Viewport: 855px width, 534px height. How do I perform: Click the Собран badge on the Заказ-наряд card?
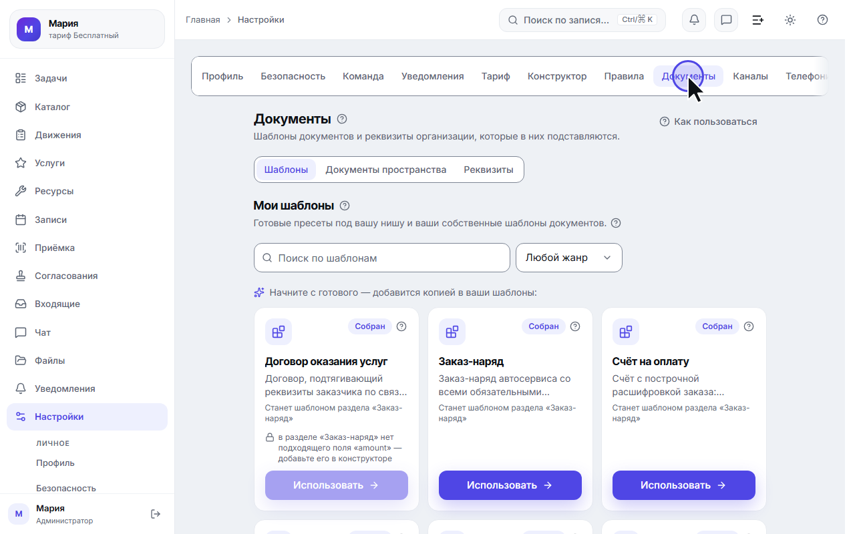click(544, 326)
